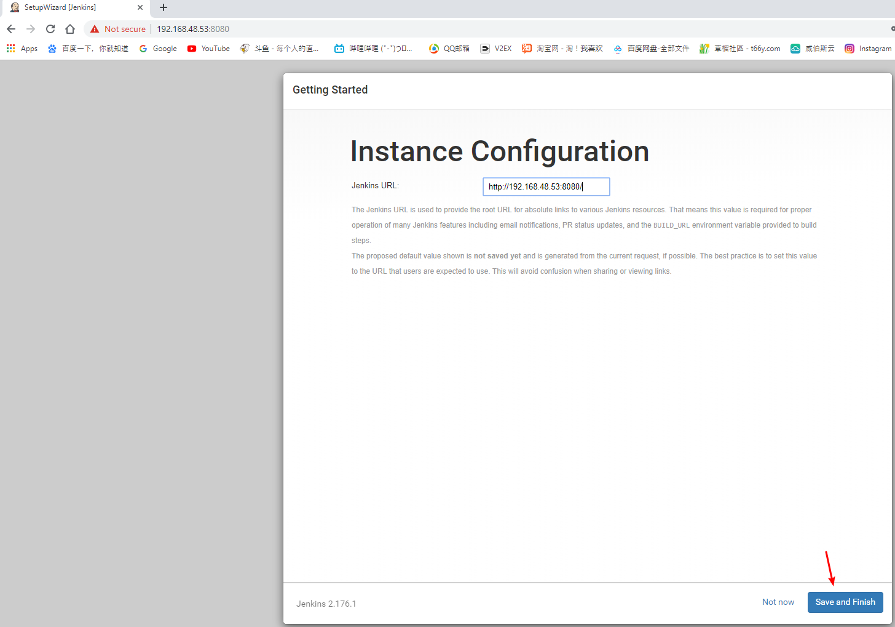
Task: Click Save and Finish button
Action: point(845,602)
